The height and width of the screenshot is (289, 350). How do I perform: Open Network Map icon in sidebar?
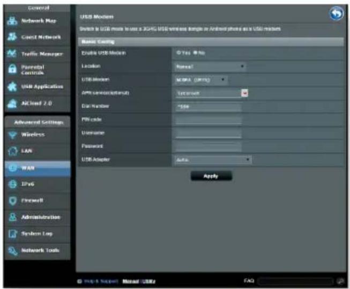click(x=12, y=21)
